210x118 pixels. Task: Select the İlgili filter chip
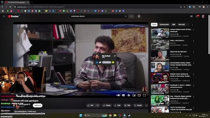(174, 25)
